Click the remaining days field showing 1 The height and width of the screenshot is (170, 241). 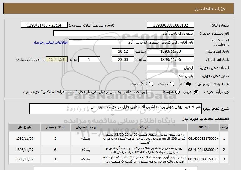point(89,60)
